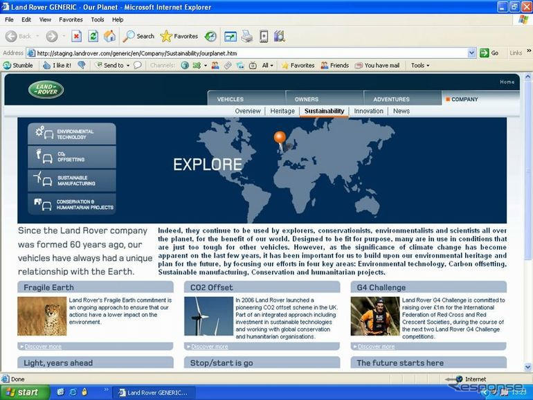This screenshot has width=533, height=400.
Task: Open the Search toolbar button
Action: click(x=139, y=36)
